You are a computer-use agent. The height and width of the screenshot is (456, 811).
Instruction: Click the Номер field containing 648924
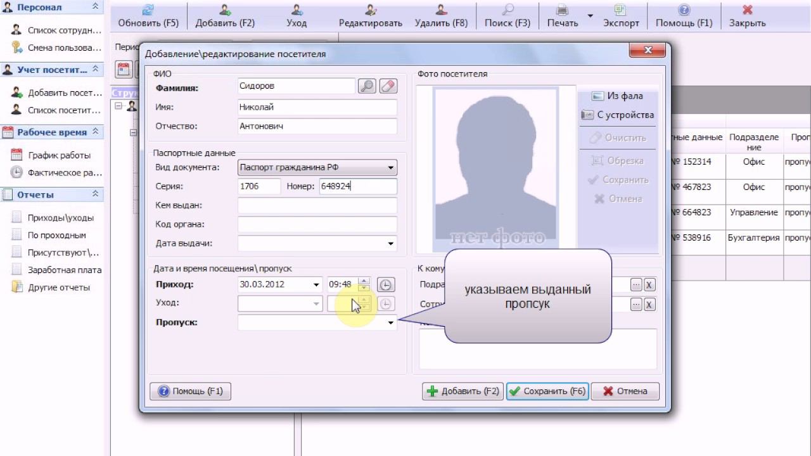[x=358, y=186]
